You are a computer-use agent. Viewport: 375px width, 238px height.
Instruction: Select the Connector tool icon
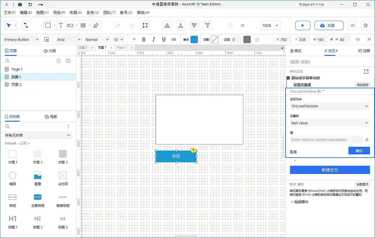click(x=26, y=25)
